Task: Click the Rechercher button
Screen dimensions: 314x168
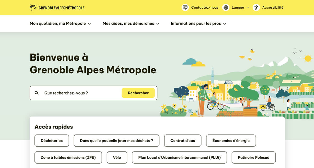Action: click(138, 93)
